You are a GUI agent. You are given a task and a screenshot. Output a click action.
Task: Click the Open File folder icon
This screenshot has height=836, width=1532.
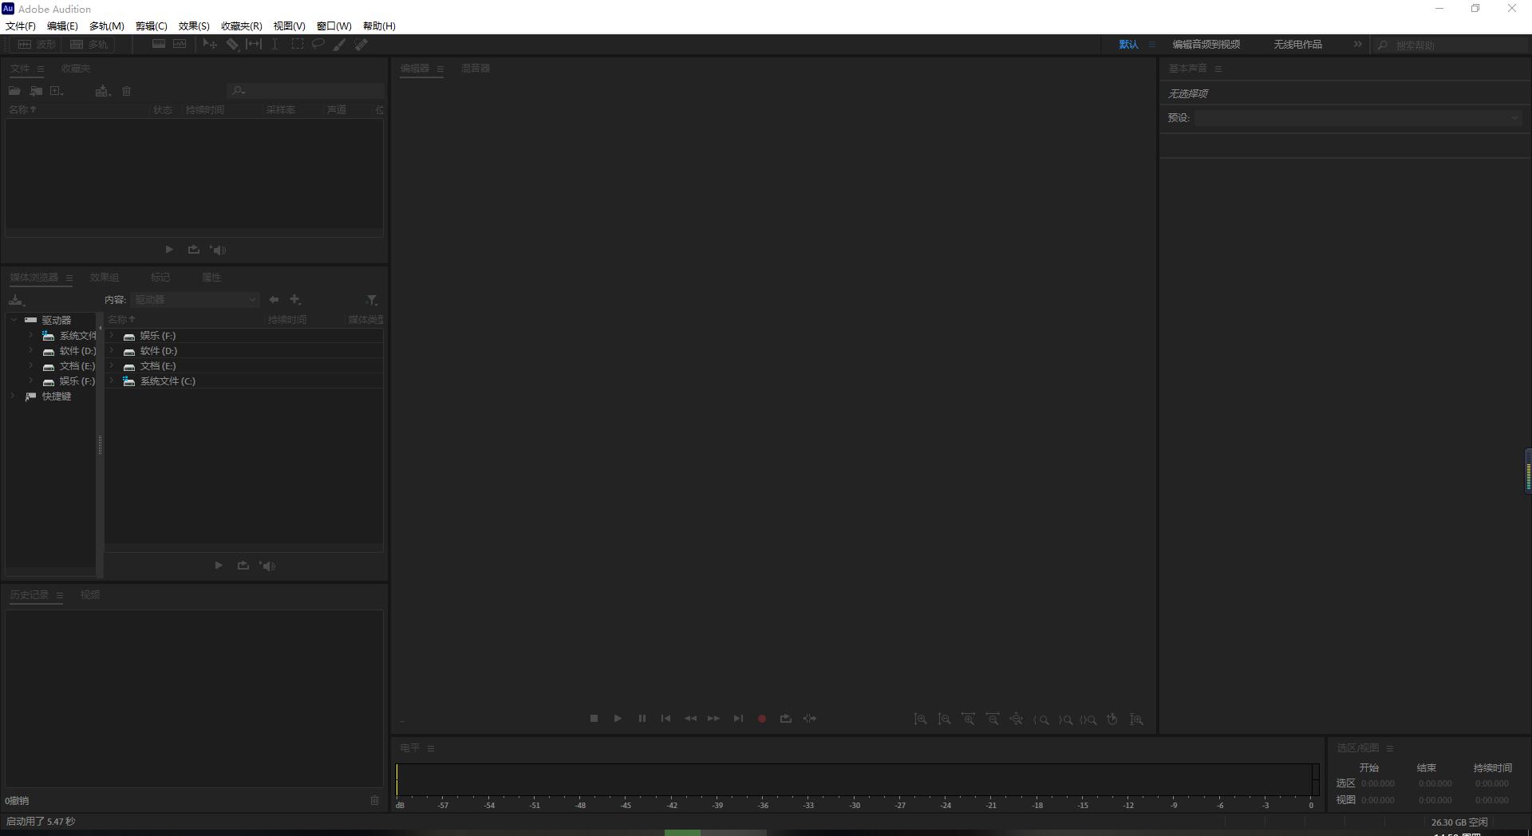[x=14, y=91]
